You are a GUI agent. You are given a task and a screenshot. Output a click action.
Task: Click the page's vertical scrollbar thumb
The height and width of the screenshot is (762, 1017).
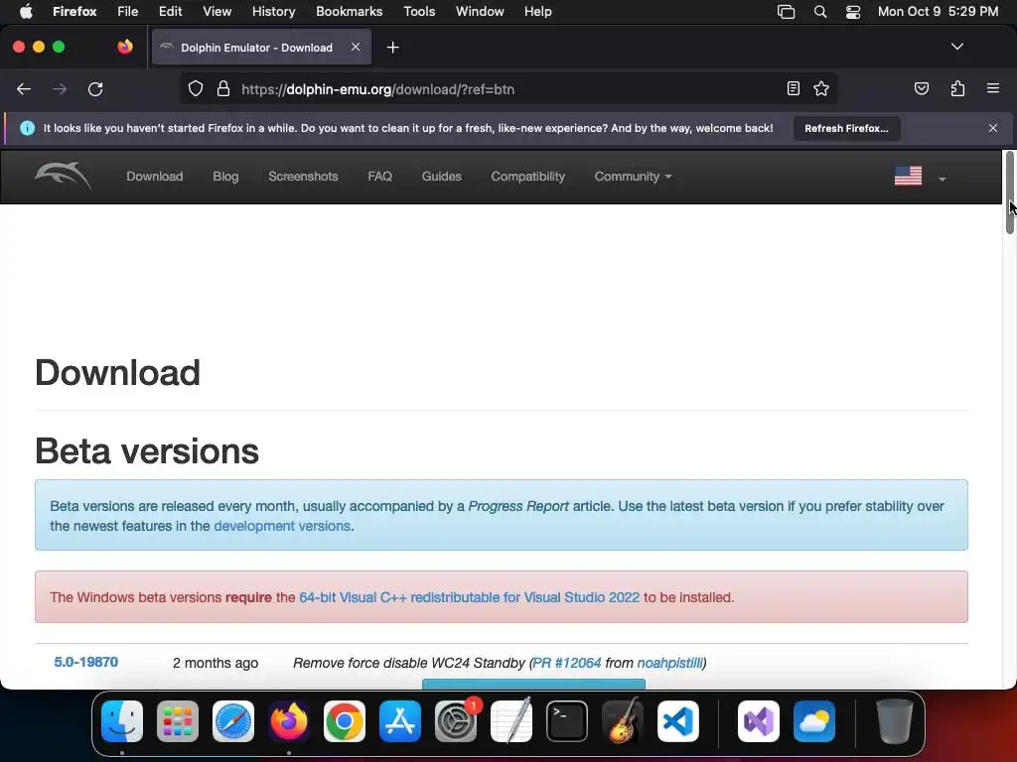coord(1009,191)
